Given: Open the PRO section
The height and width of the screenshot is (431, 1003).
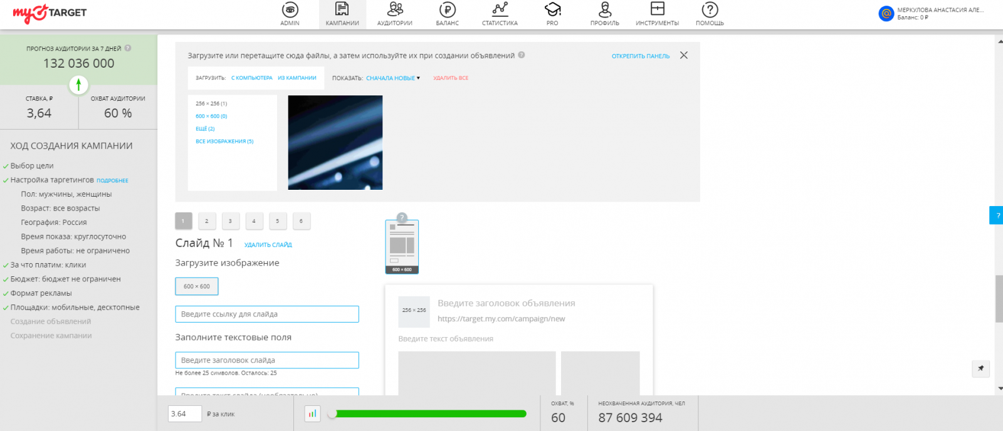Looking at the screenshot, I should 552,14.
